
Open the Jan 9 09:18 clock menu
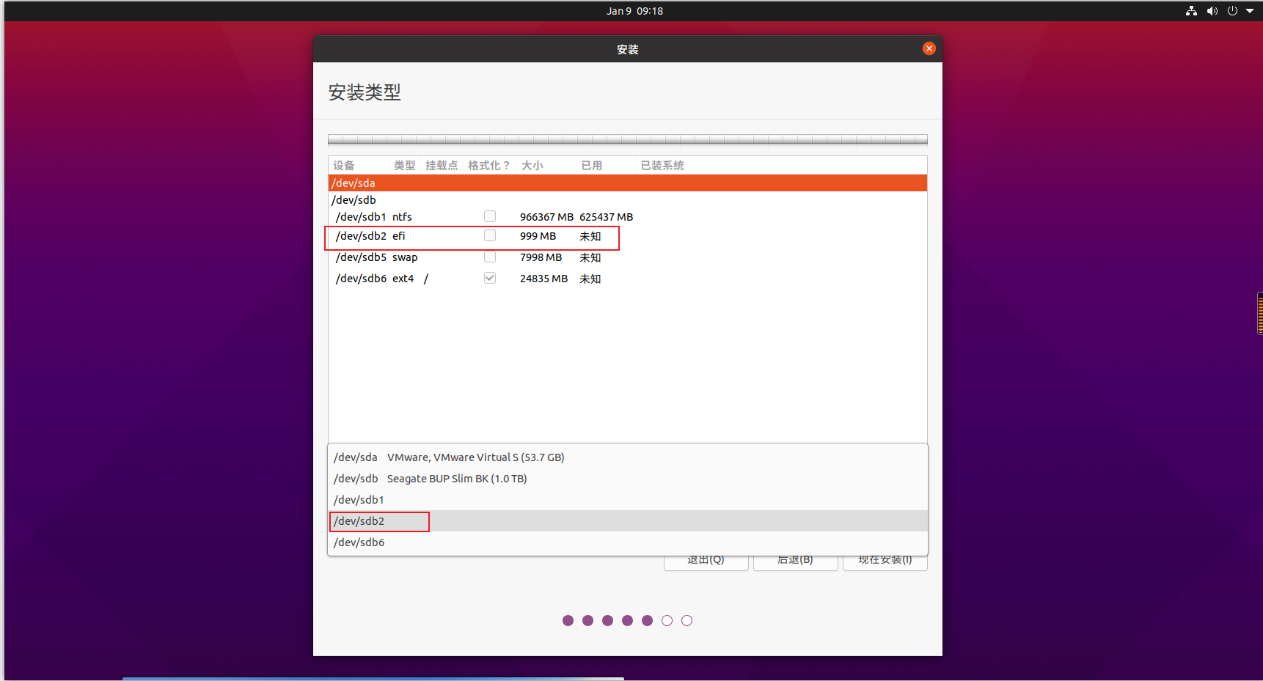point(634,11)
